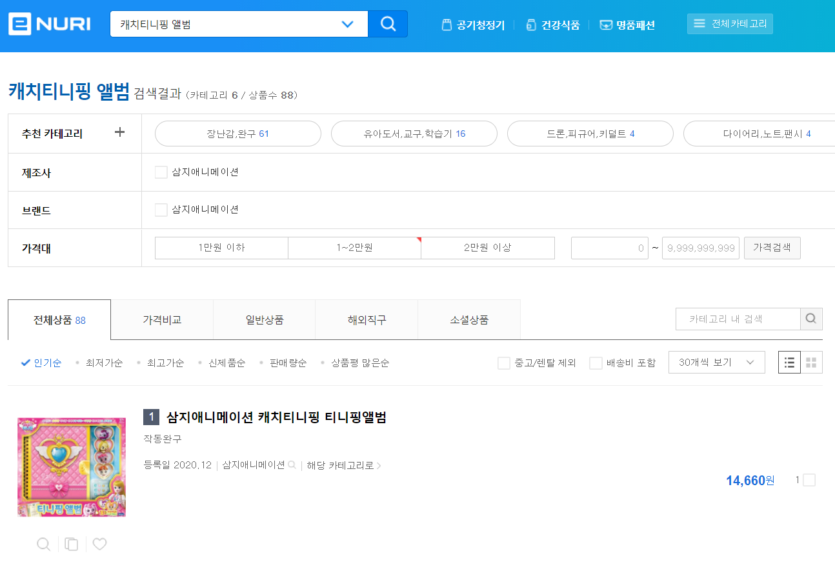
Task: Click the eNuri logo
Action: pyautogui.click(x=49, y=25)
